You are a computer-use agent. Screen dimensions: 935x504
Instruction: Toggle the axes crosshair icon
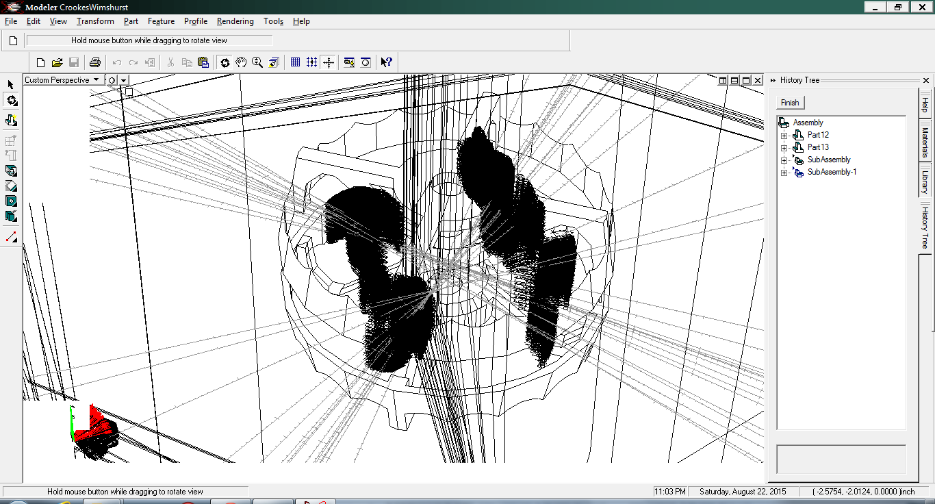pyautogui.click(x=329, y=62)
